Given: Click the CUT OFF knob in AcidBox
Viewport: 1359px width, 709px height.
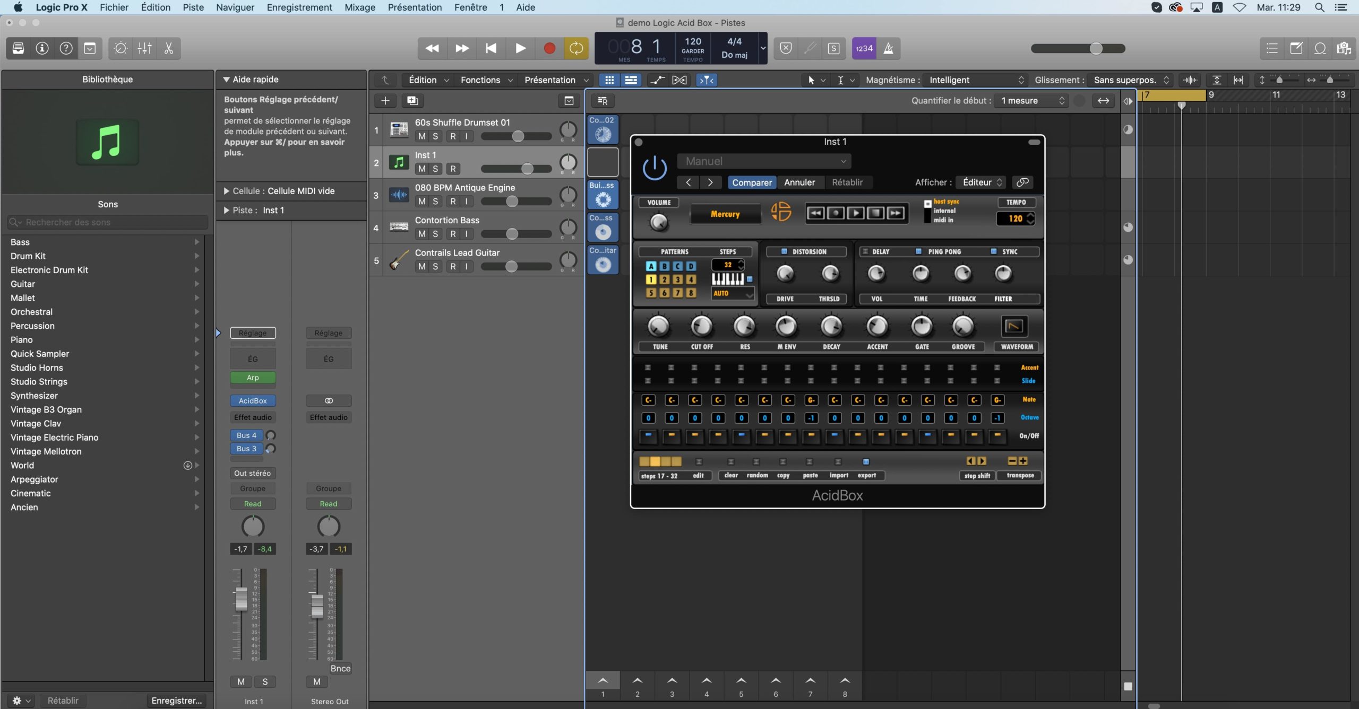Looking at the screenshot, I should [x=701, y=326].
